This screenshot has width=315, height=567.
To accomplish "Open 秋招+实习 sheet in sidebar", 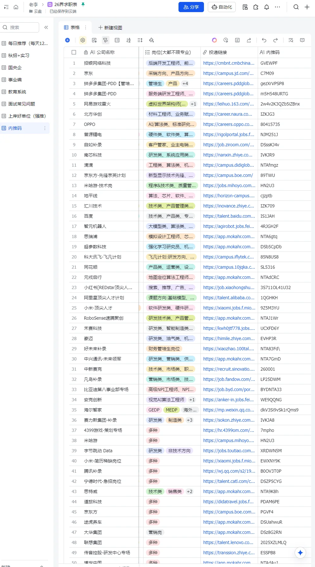I will point(25,55).
